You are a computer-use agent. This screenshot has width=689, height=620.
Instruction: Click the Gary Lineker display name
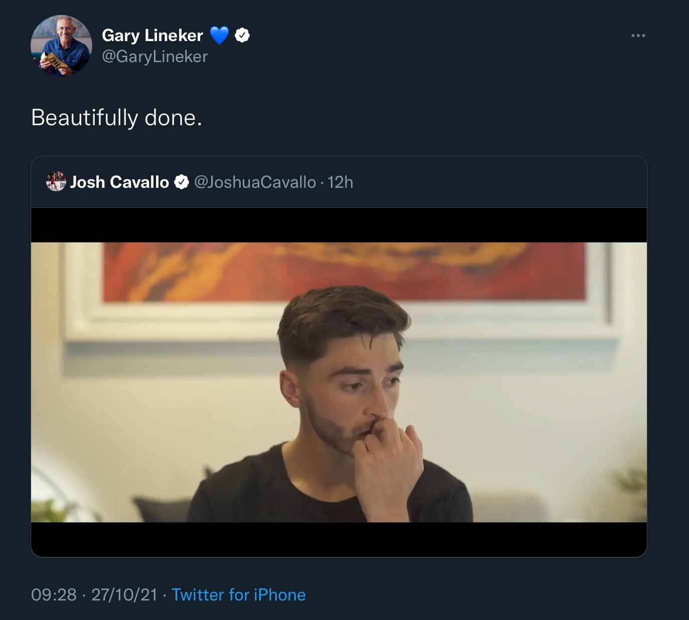pos(152,36)
